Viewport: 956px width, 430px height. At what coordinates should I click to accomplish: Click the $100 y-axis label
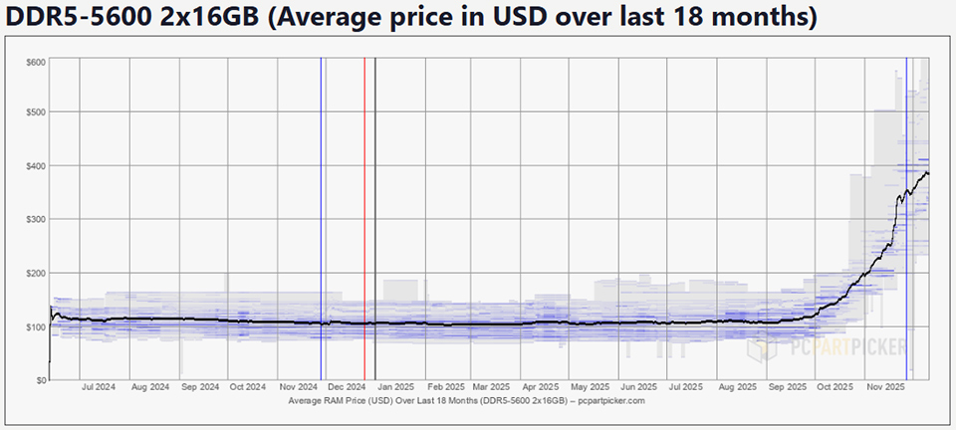[35, 326]
